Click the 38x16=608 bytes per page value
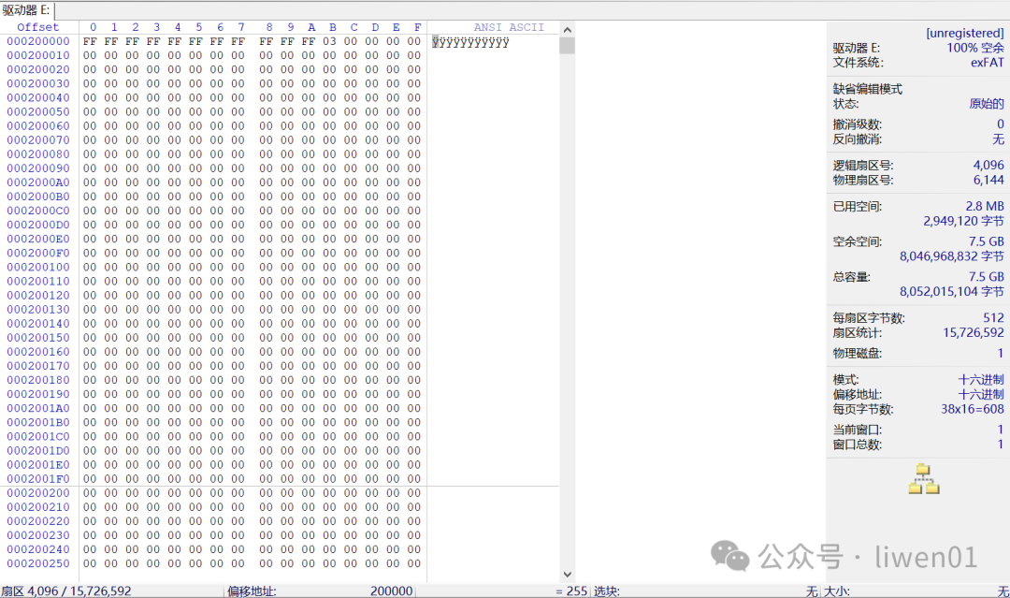Viewport: 1010px width, 598px height. (x=973, y=409)
